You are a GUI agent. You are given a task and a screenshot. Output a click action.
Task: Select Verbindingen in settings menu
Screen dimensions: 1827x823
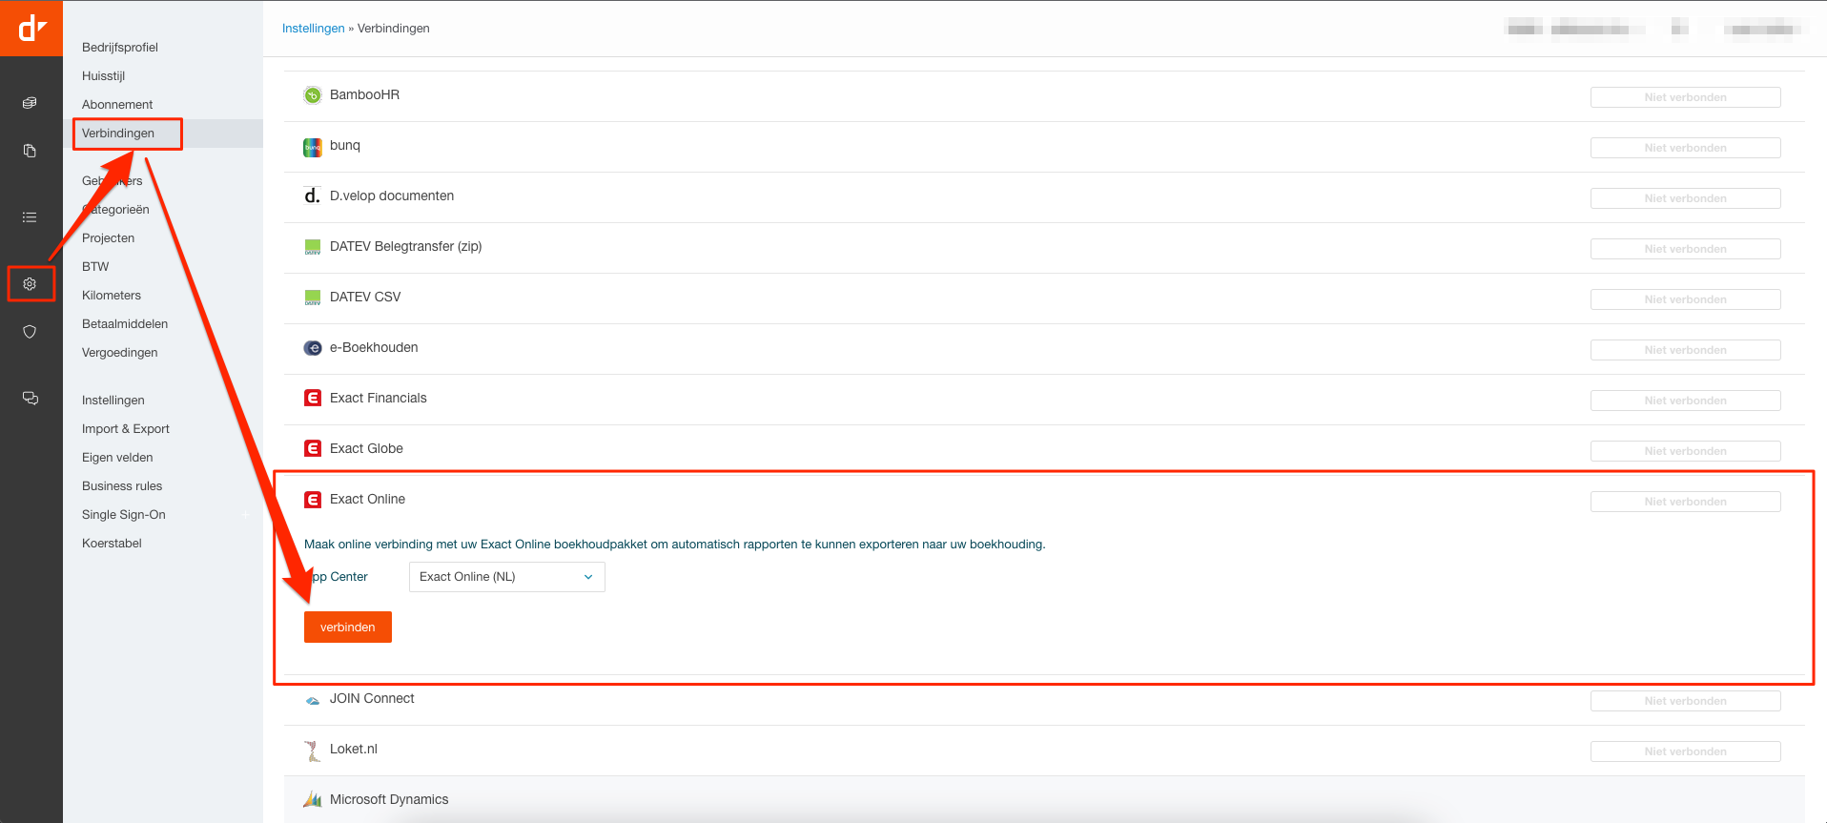tap(118, 133)
